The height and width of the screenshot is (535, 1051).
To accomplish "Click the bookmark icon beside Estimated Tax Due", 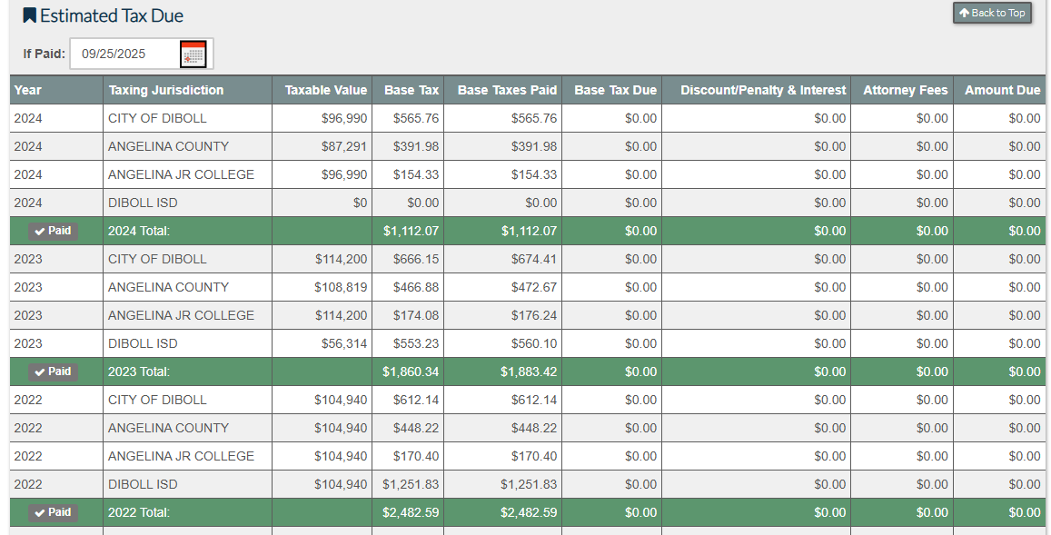I will tap(29, 15).
